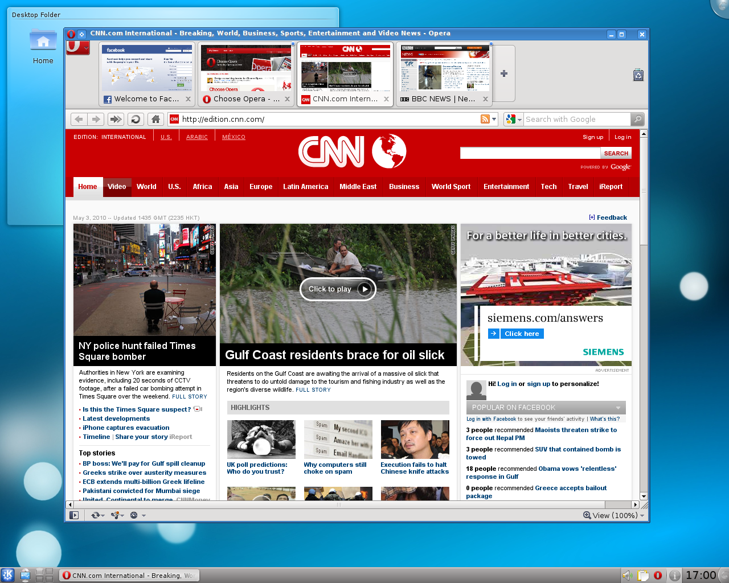Open UK poll predictions thumbnail
729x583 pixels.
click(261, 440)
